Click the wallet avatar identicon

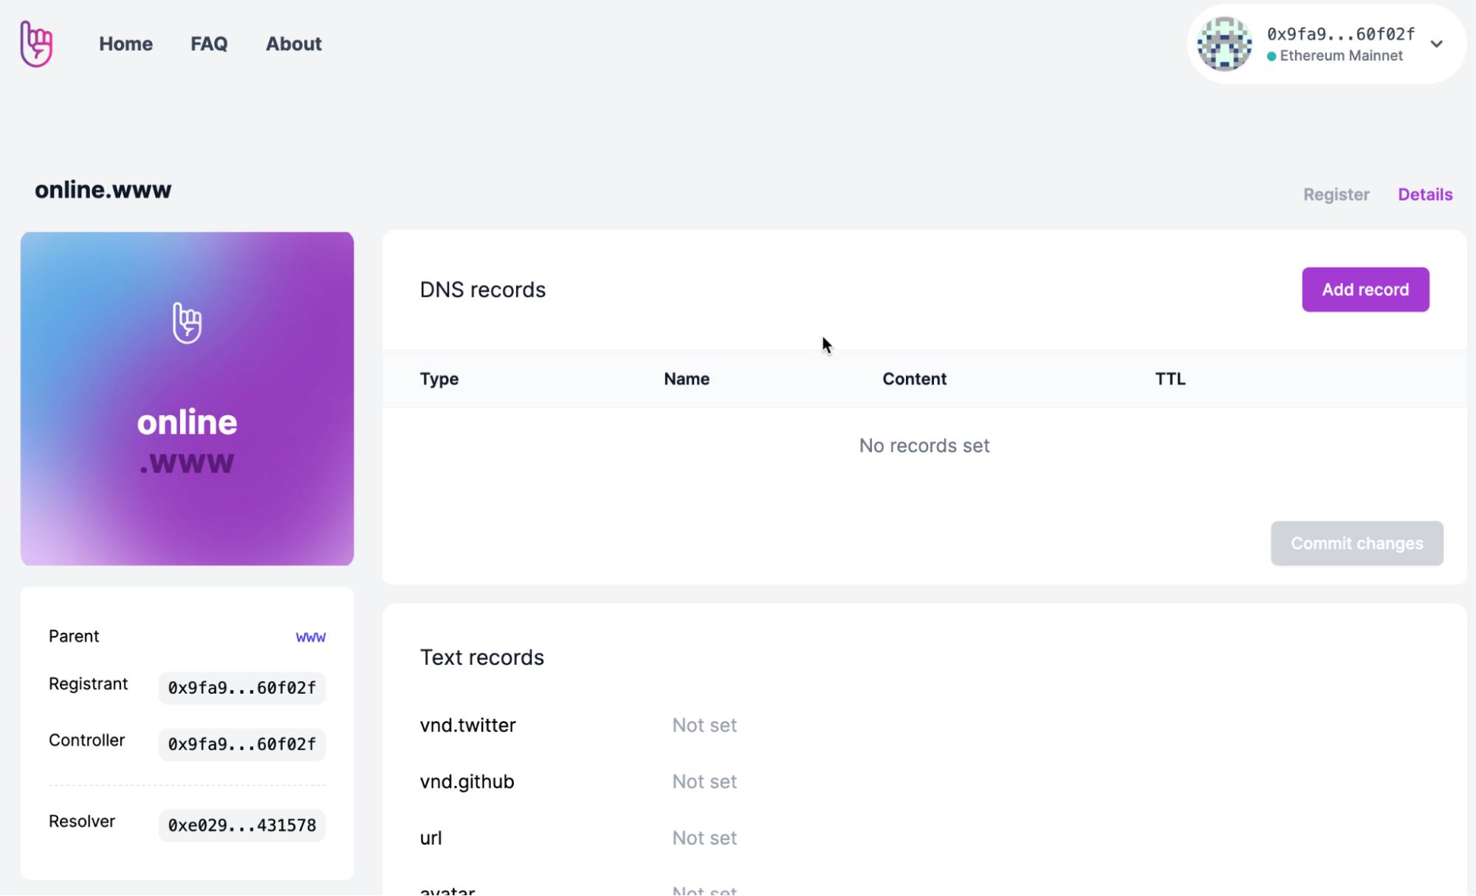(1223, 44)
